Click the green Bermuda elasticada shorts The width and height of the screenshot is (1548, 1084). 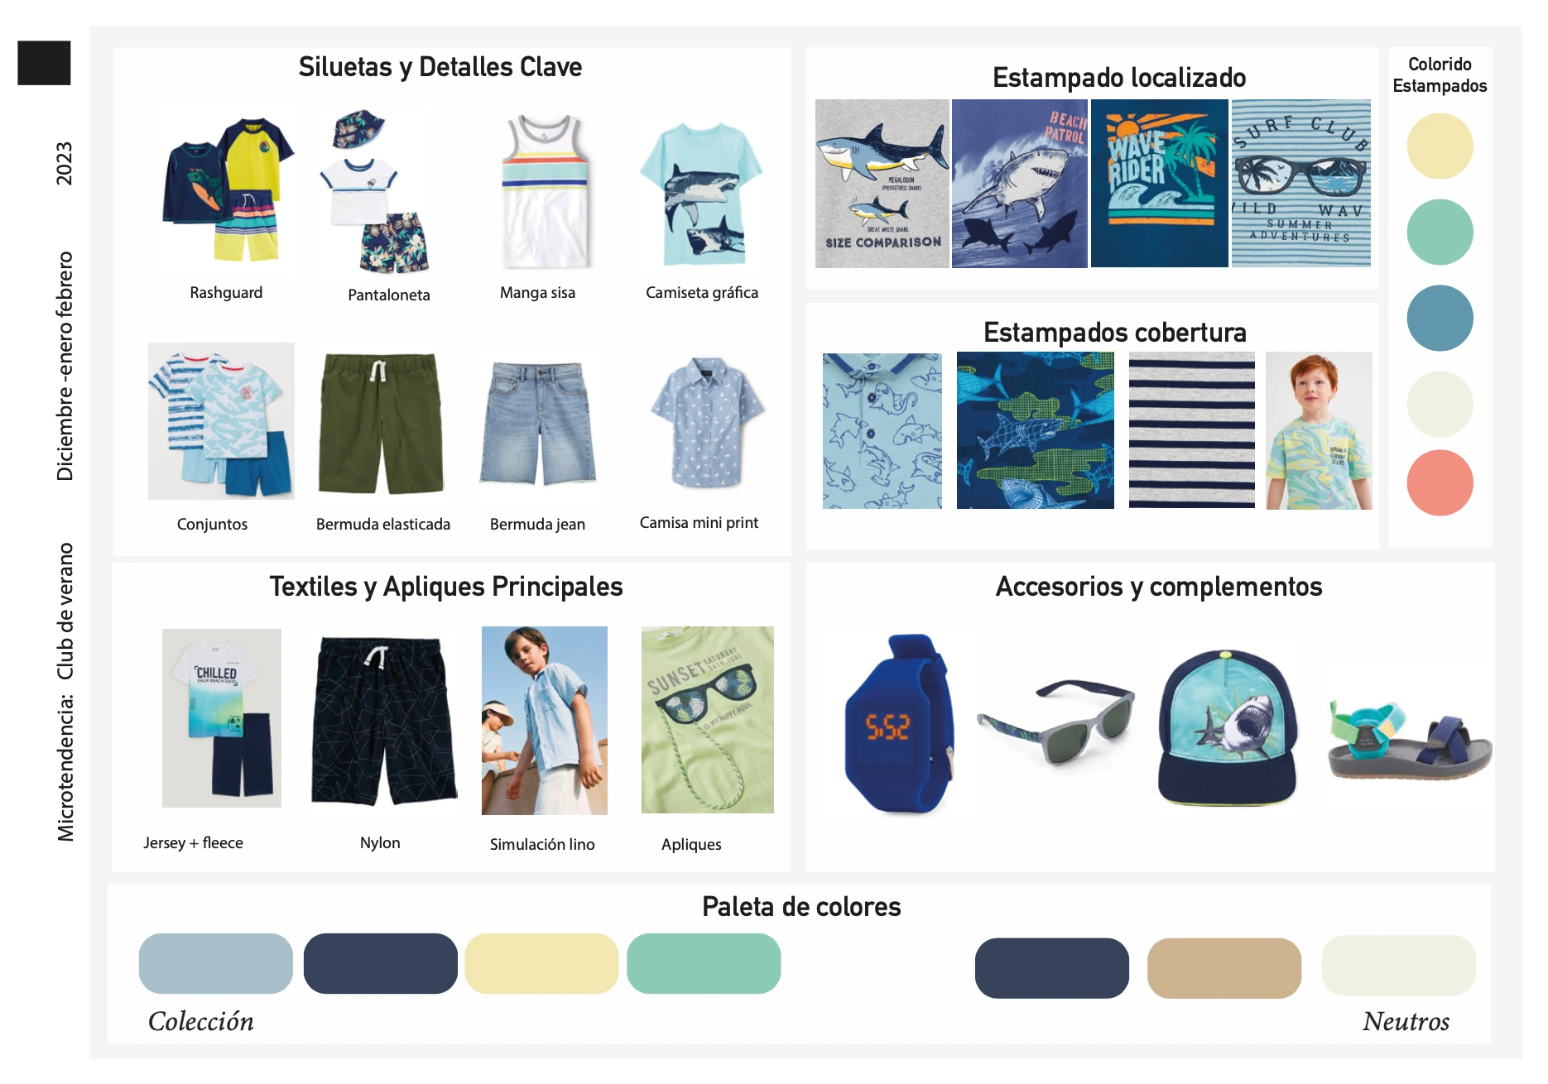[x=381, y=423]
